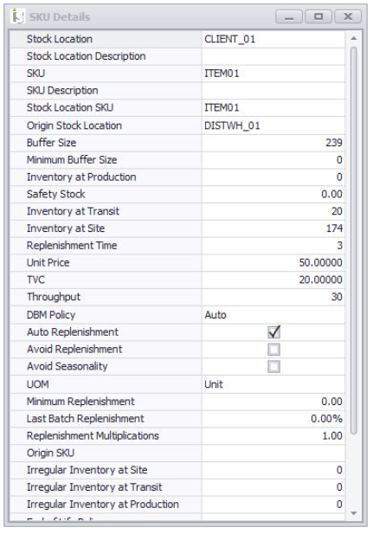The image size is (373, 534).
Task: Uncheck the Auto Replenishment checkbox
Action: coord(274,332)
